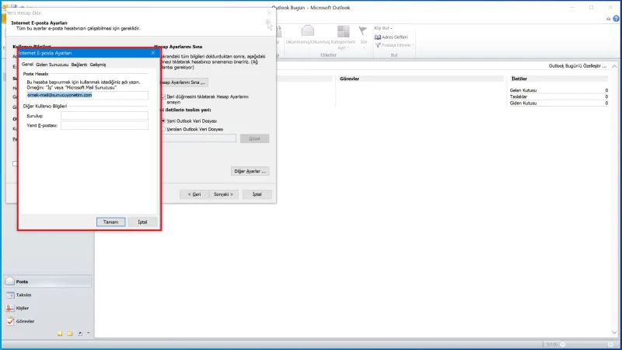Click scroll-down arrow of Outlook Today pane

[x=614, y=333]
